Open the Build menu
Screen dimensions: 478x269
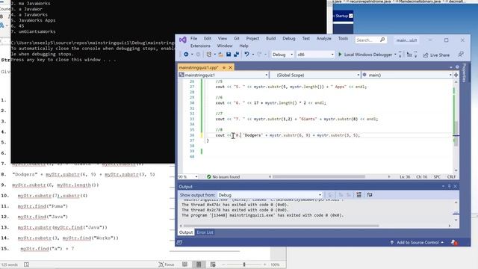pos(270,38)
